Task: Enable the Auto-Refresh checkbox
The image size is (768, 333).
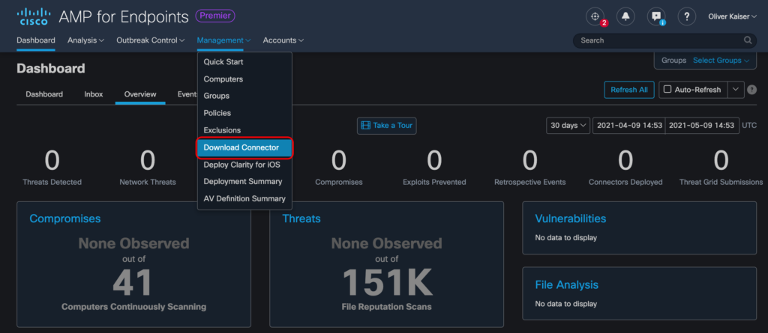Action: click(x=667, y=90)
